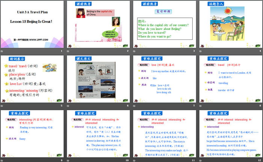Preview animation via star icon under slide 7
Viewport: 263px width, 162px height.
134,106
